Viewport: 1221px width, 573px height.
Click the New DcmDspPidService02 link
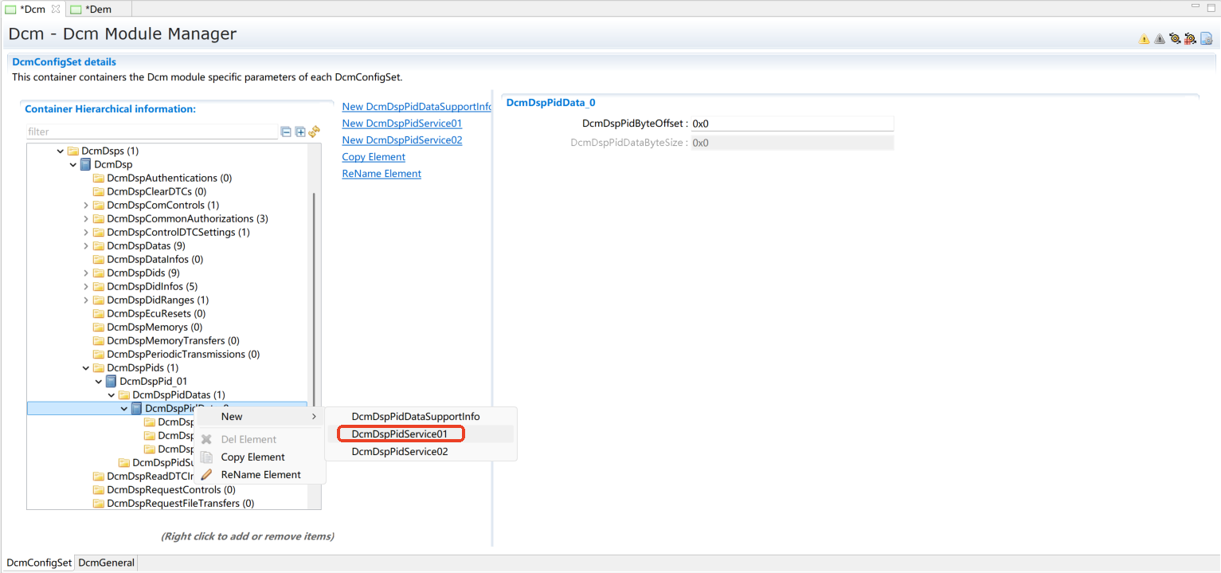401,140
